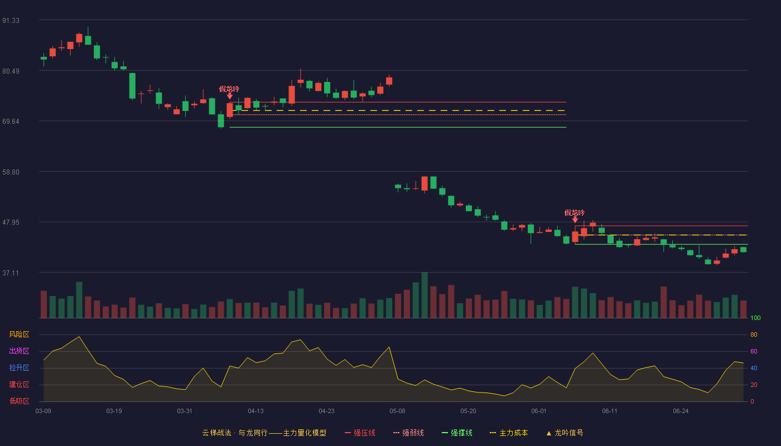Viewport: 781px width, 446px height.
Task: Click the 04-23 date axis label
Action: tap(326, 411)
